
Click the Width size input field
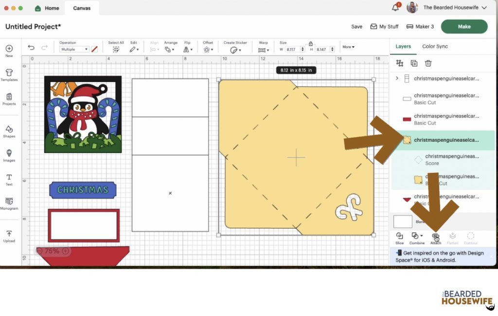pyautogui.click(x=292, y=50)
